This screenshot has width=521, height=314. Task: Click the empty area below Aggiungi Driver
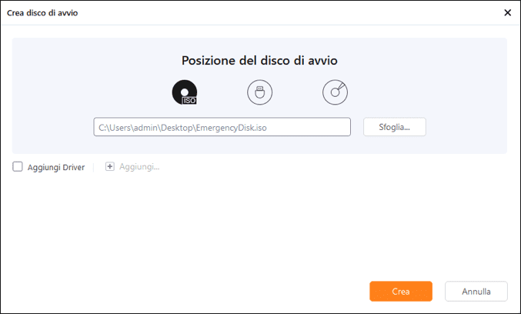pyautogui.click(x=154, y=231)
